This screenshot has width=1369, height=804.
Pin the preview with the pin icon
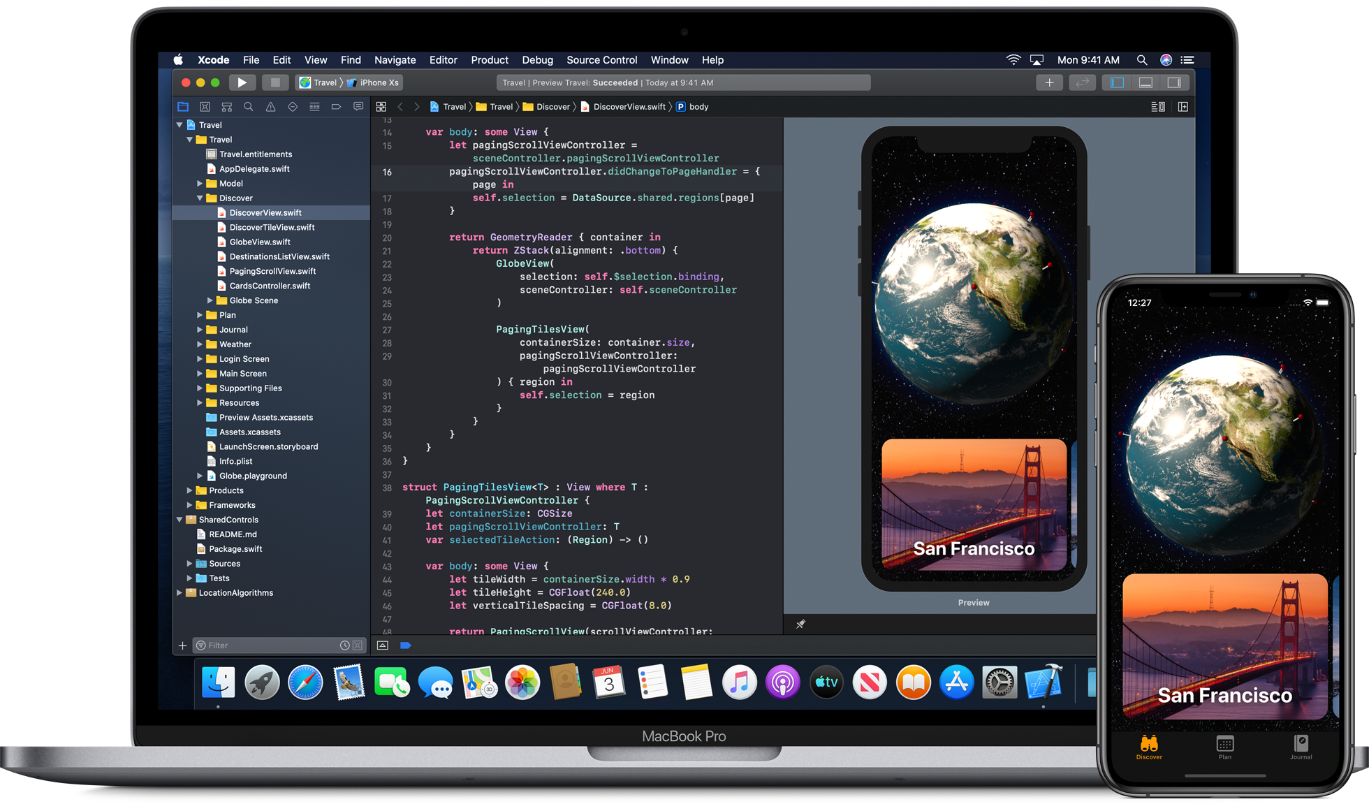(x=800, y=624)
